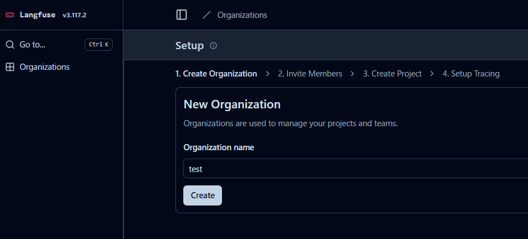Open Organizations from the sidebar menu
The image size is (528, 239).
[x=44, y=67]
